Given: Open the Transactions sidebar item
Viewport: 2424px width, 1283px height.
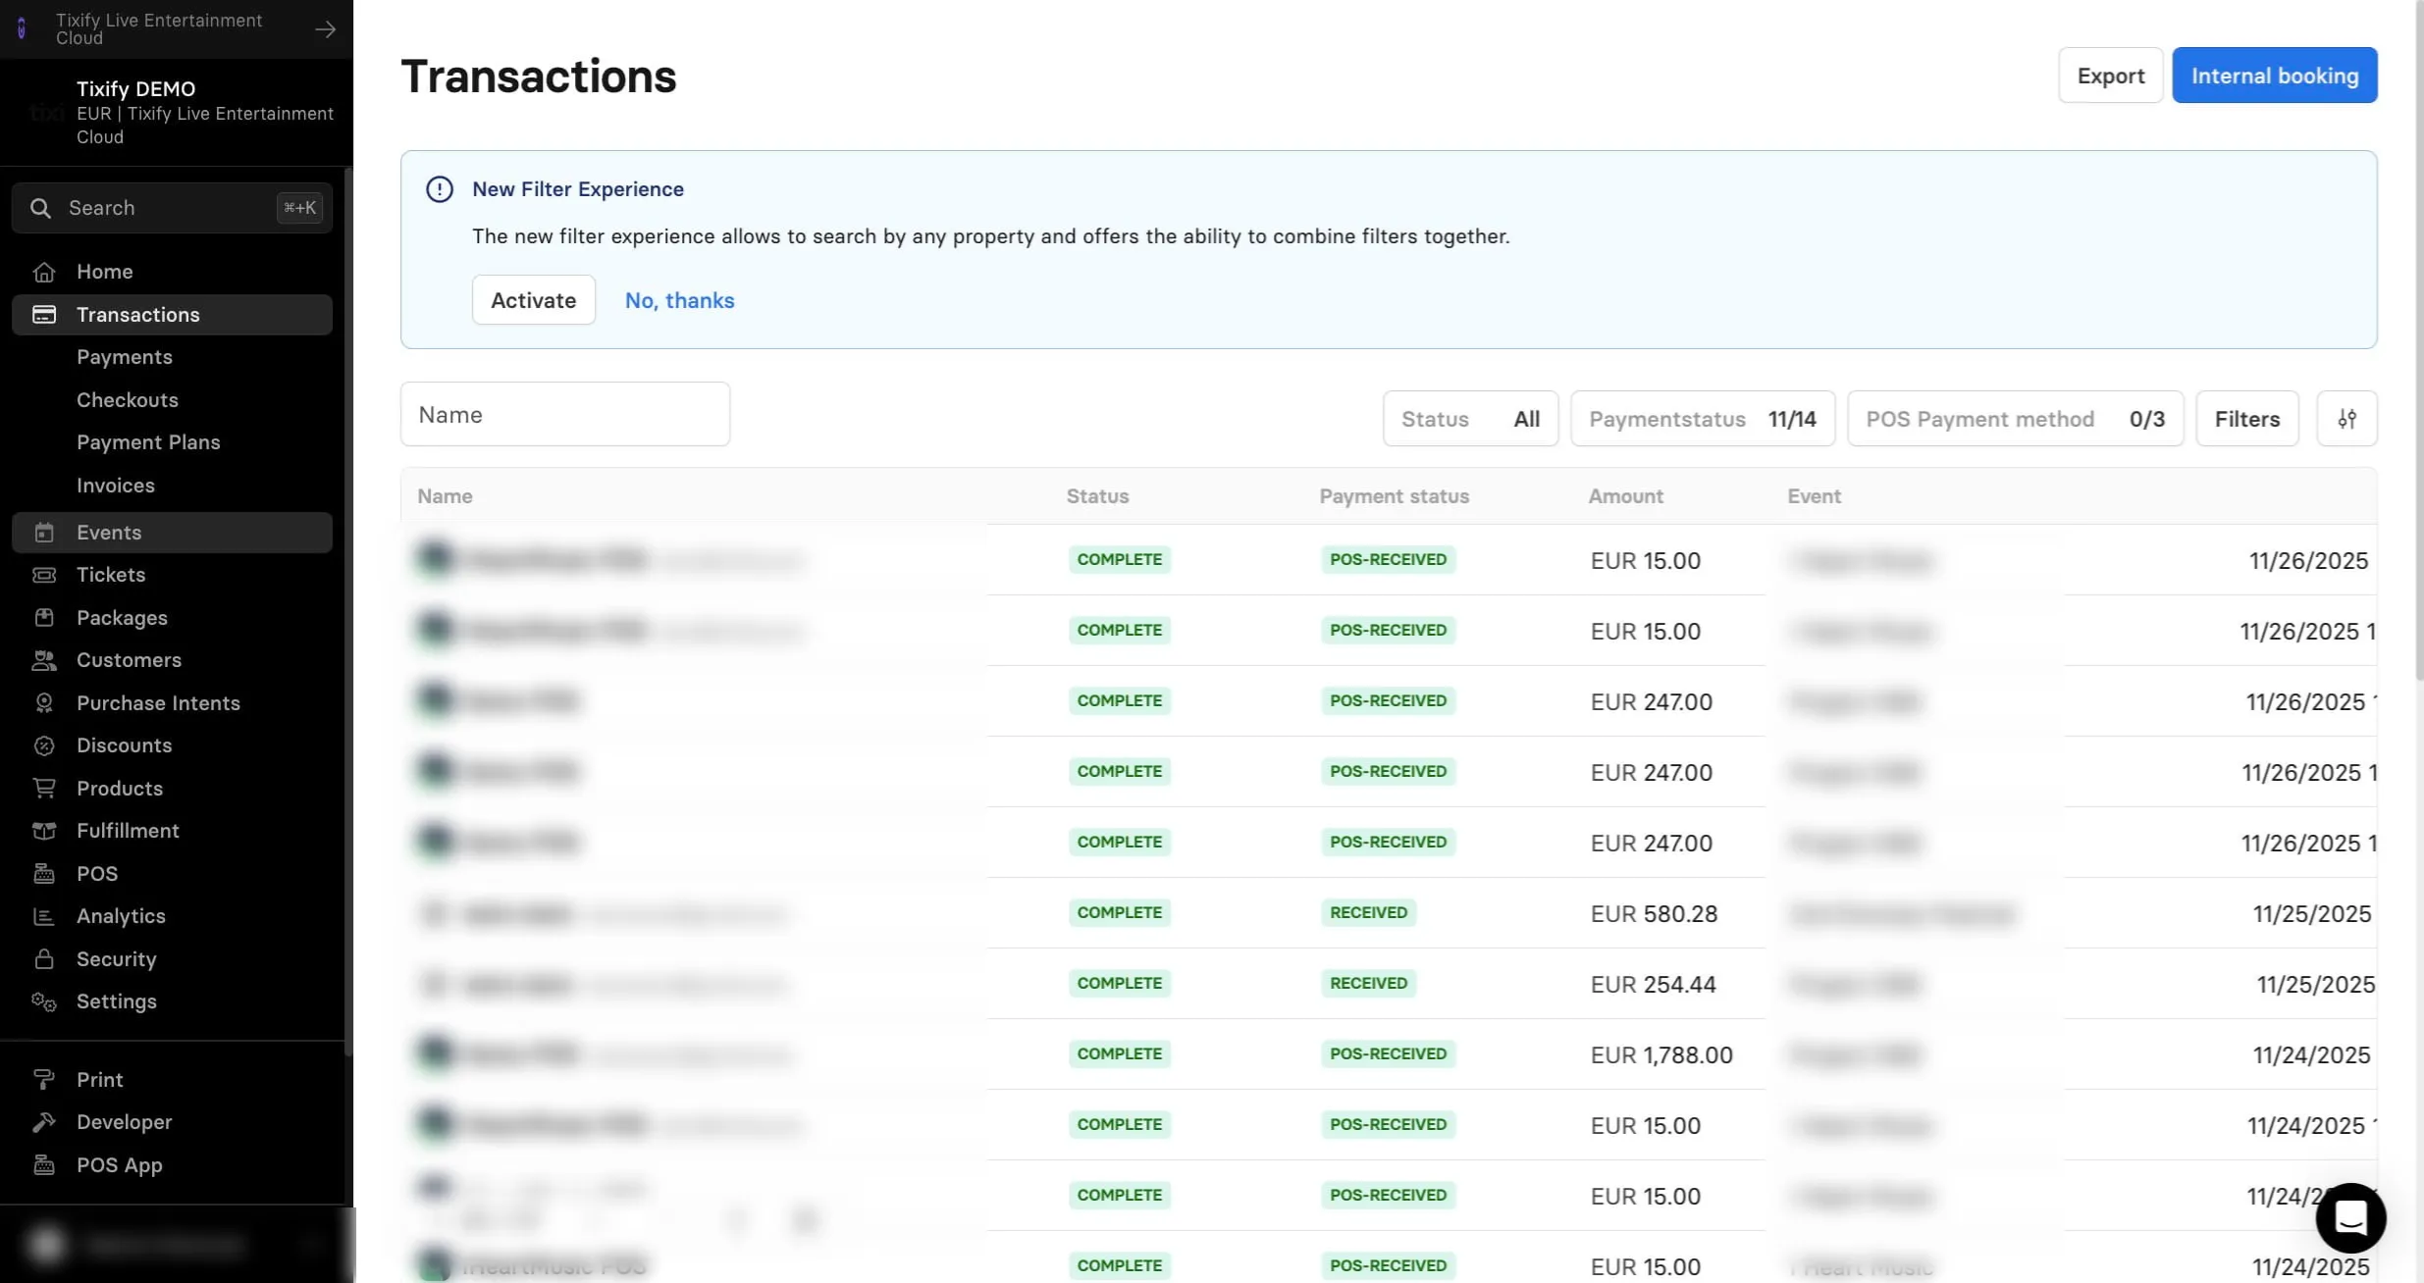Looking at the screenshot, I should point(172,315).
